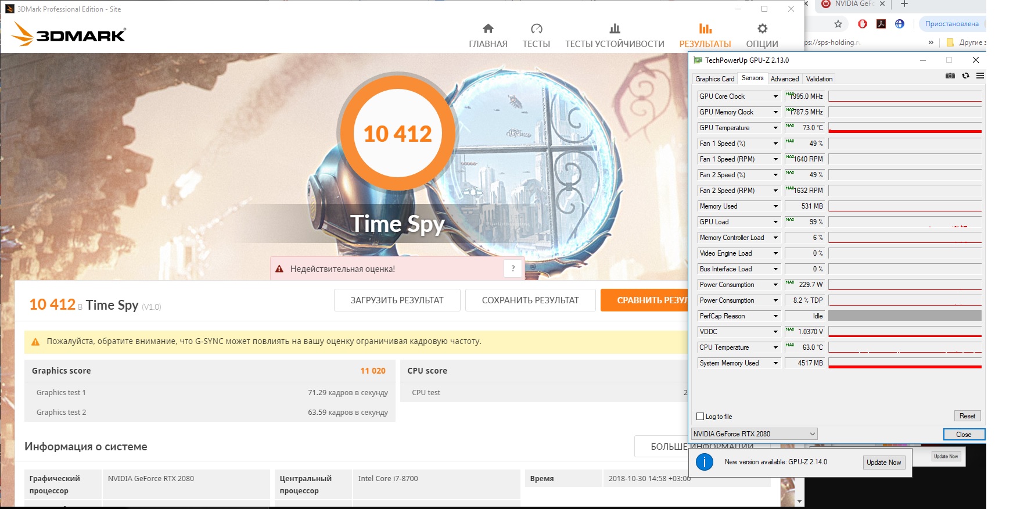The height and width of the screenshot is (509, 1013).
Task: Open the Memory Used sensor dropdown
Action: pyautogui.click(x=775, y=206)
